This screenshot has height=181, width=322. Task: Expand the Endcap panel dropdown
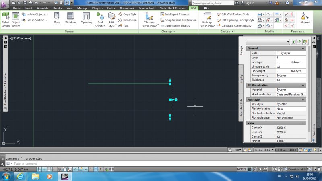227,31
